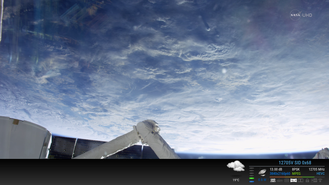Viewport: 329px width, 185px height.
Task: Click the 4K HDR indicator icon
Action: (x=314, y=180)
